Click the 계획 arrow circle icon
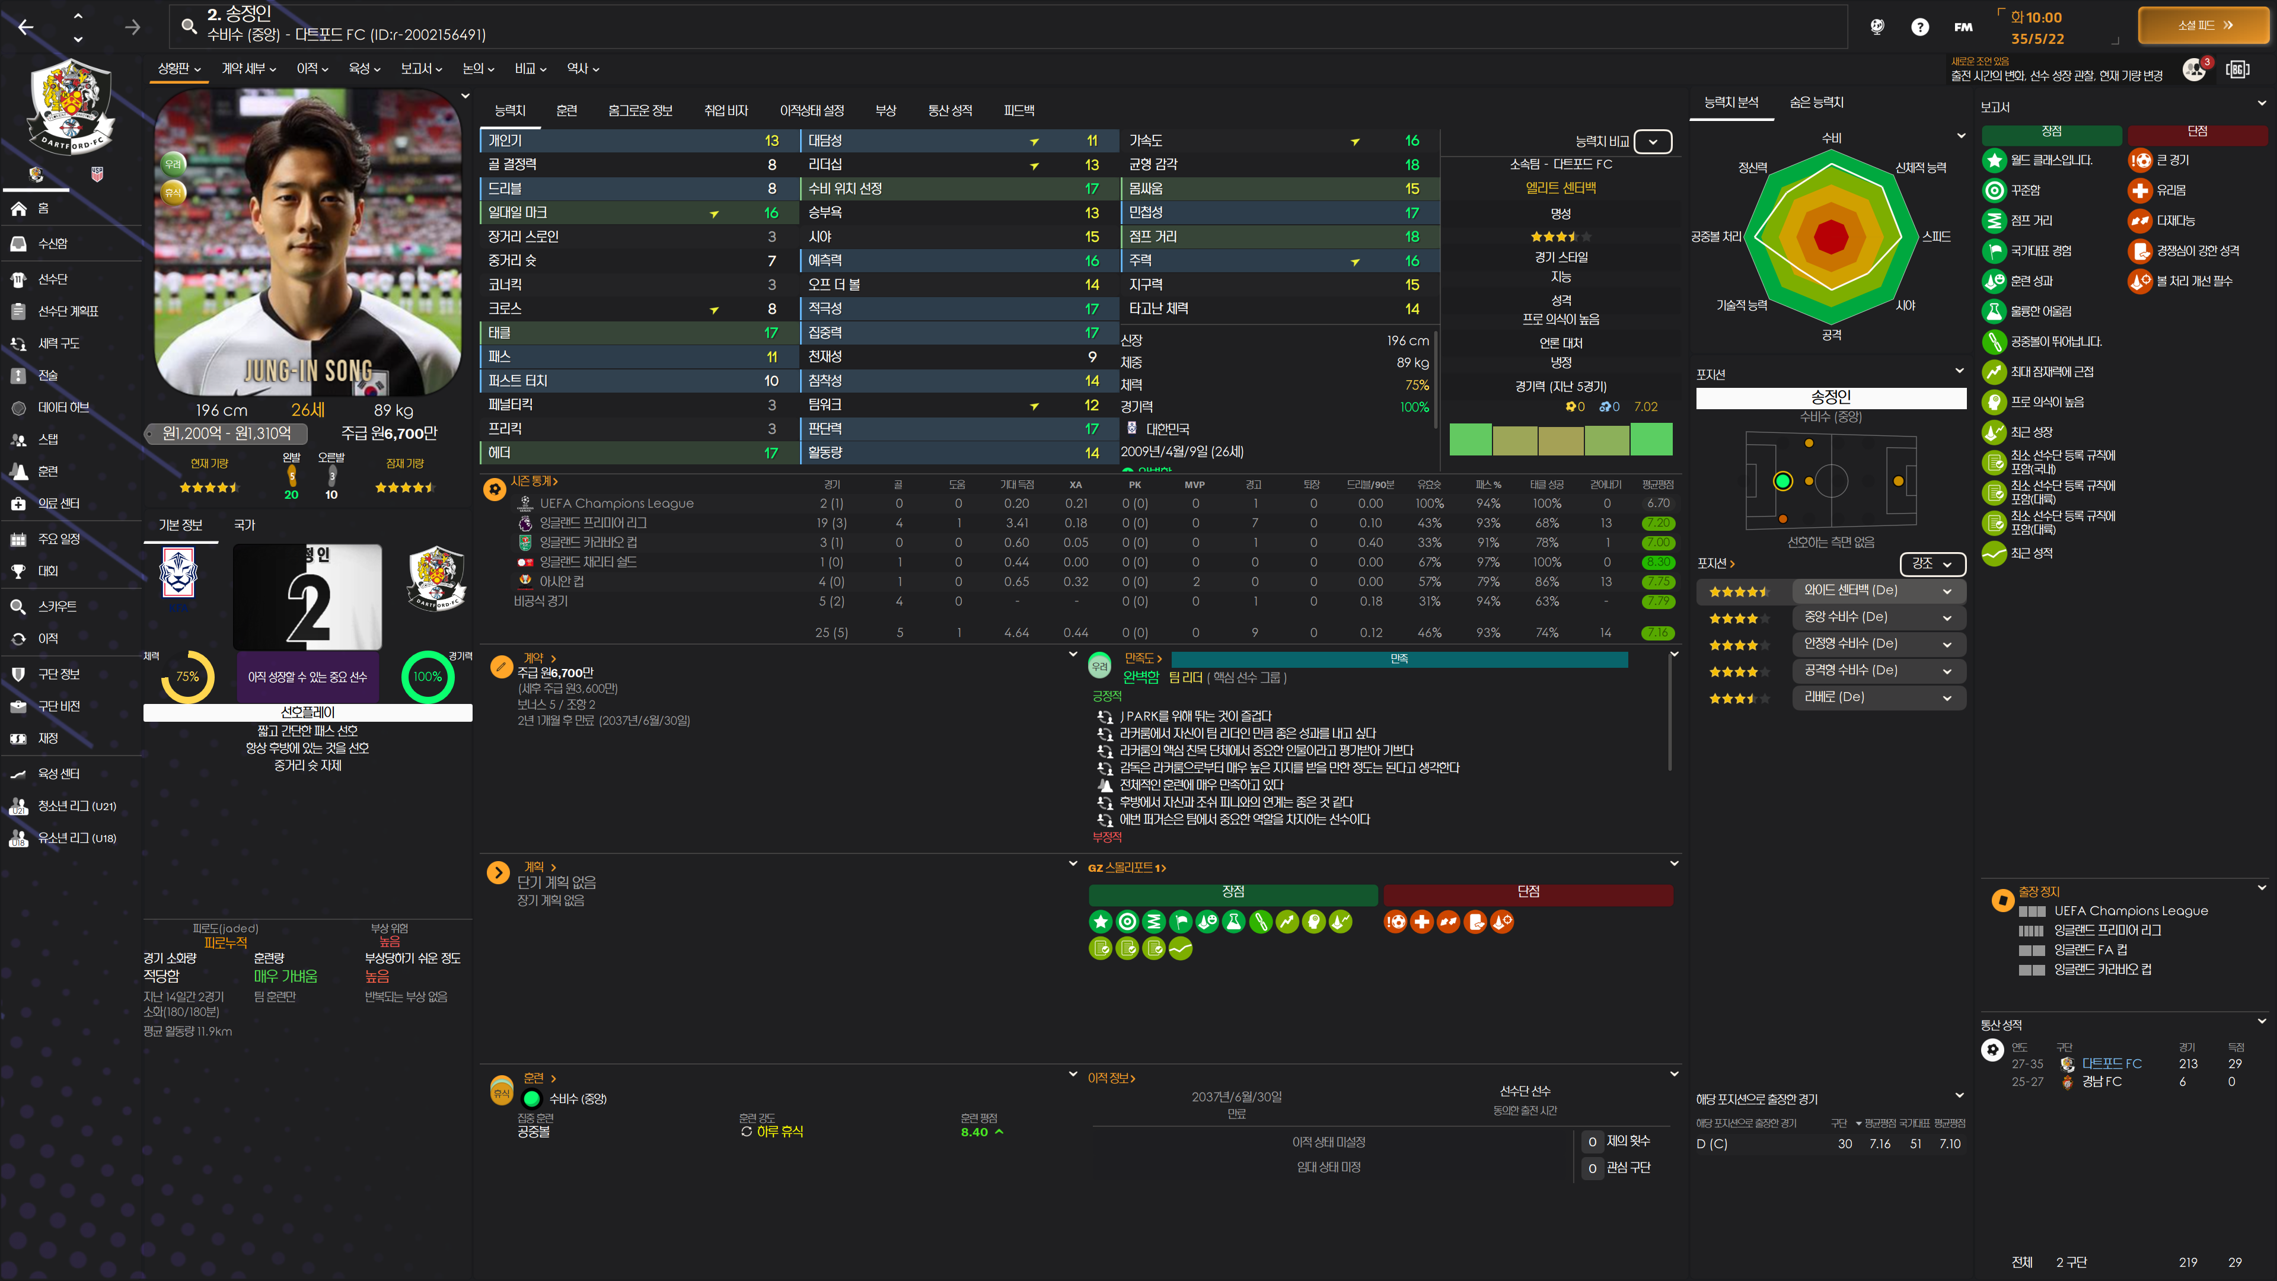This screenshot has width=2277, height=1281. pyautogui.click(x=499, y=874)
